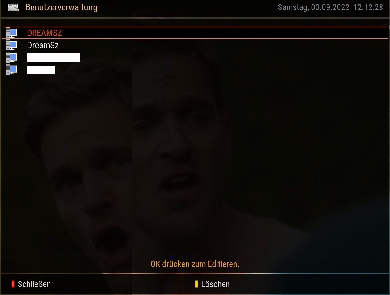The image size is (390, 295).
Task: Select the highlighted orange DREAMSZ user name
Action: pos(44,33)
